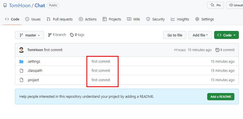Pin this repository with the Pin button
The width and height of the screenshot is (243, 119).
(x=216, y=5)
